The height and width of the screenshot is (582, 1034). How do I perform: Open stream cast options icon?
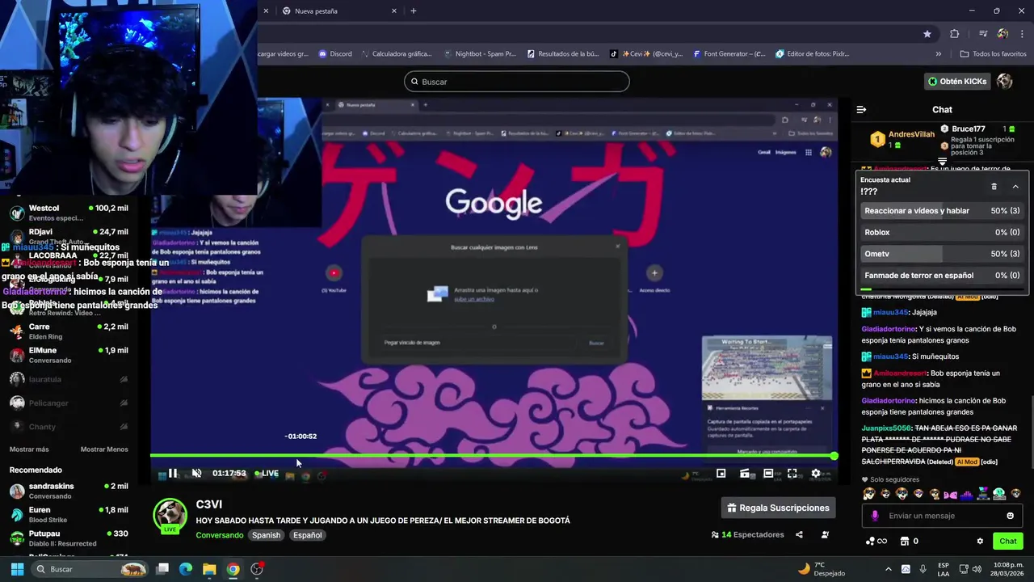click(745, 474)
